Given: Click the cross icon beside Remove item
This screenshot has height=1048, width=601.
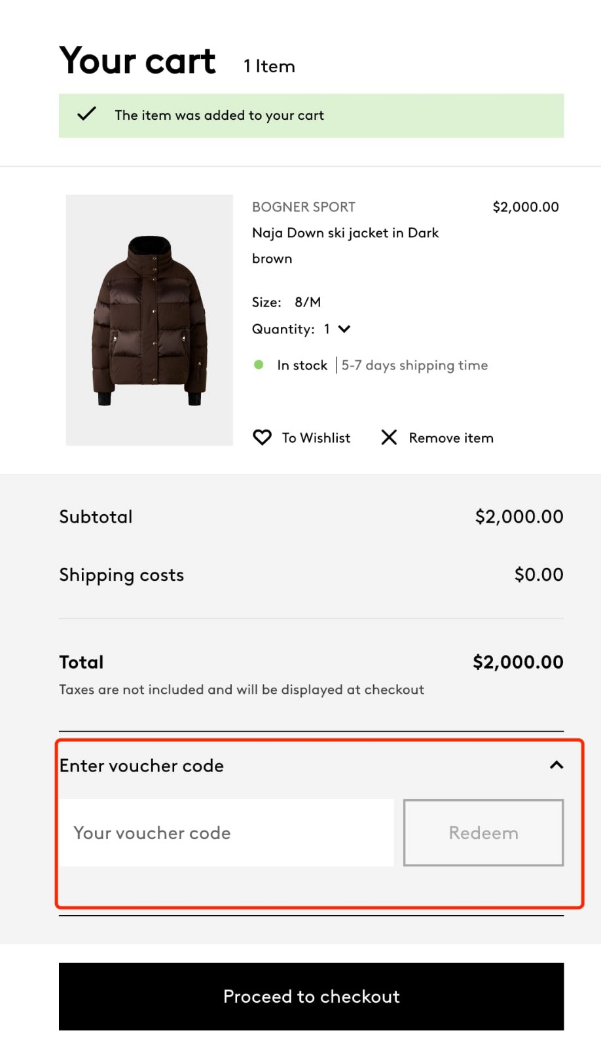Looking at the screenshot, I should (389, 438).
